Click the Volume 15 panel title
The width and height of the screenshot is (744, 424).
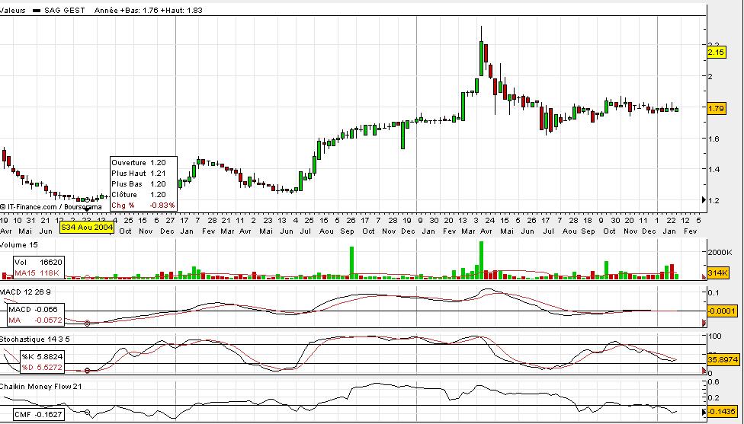click(x=19, y=245)
